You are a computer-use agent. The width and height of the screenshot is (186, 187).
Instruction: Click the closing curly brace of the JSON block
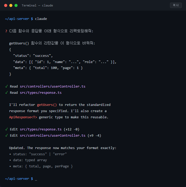pyautogui.click(x=10, y=74)
